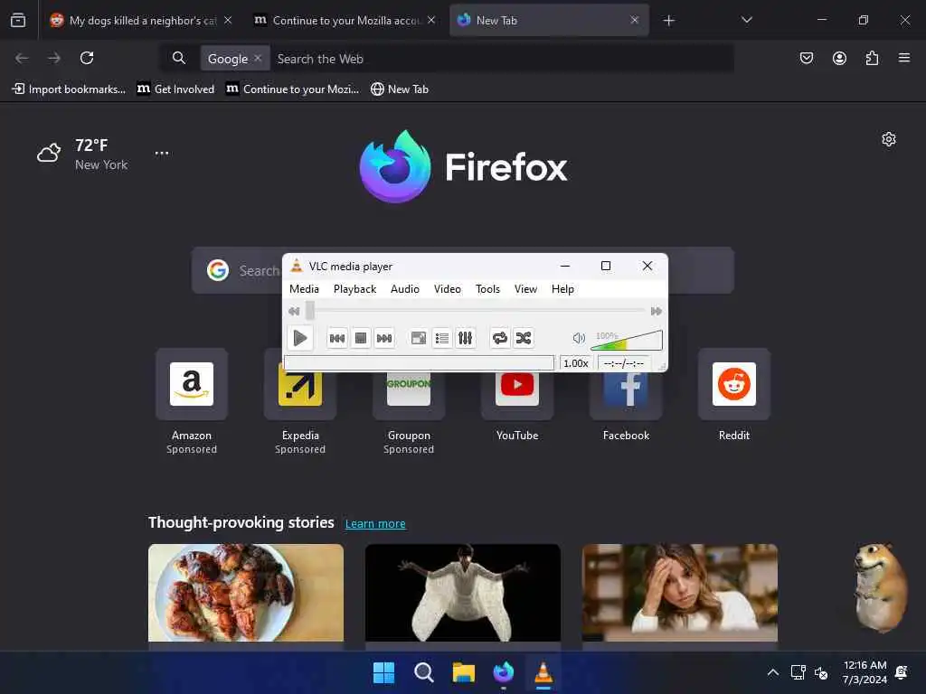The height and width of the screenshot is (694, 926).
Task: Open the roasted chicken story thumbnail
Action: pos(246,593)
